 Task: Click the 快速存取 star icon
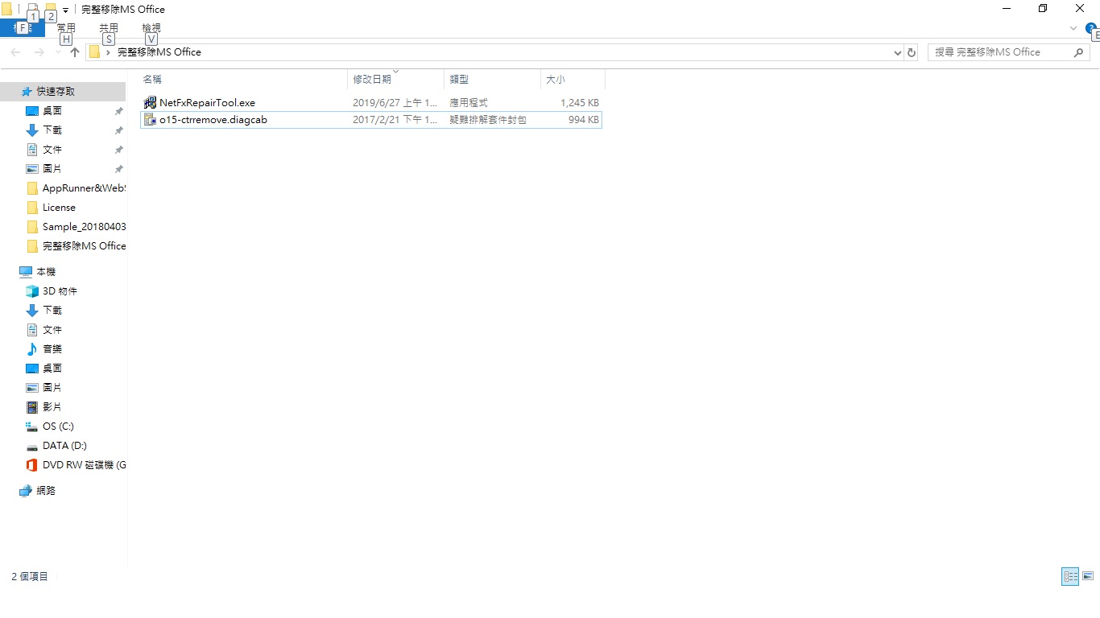tap(27, 92)
